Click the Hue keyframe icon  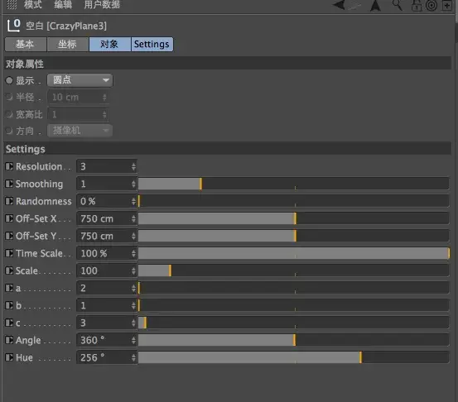point(9,357)
